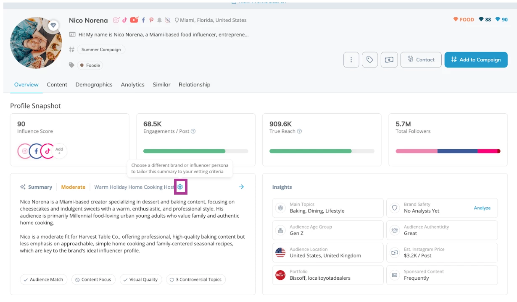517x302 pixels.
Task: Open the YouTube icon beside Nico Norena's name
Action: click(134, 20)
